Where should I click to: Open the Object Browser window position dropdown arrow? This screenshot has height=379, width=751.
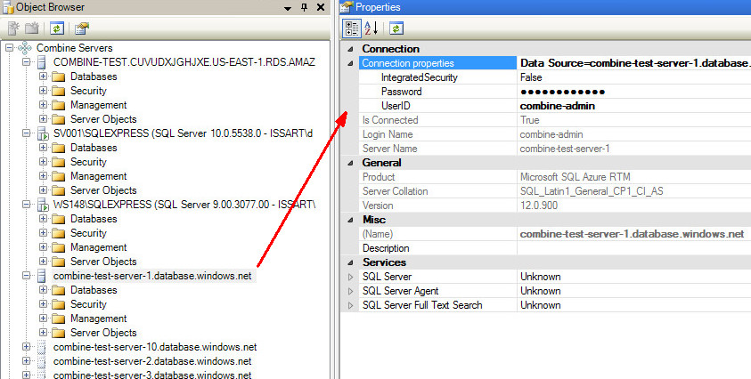pyautogui.click(x=288, y=7)
